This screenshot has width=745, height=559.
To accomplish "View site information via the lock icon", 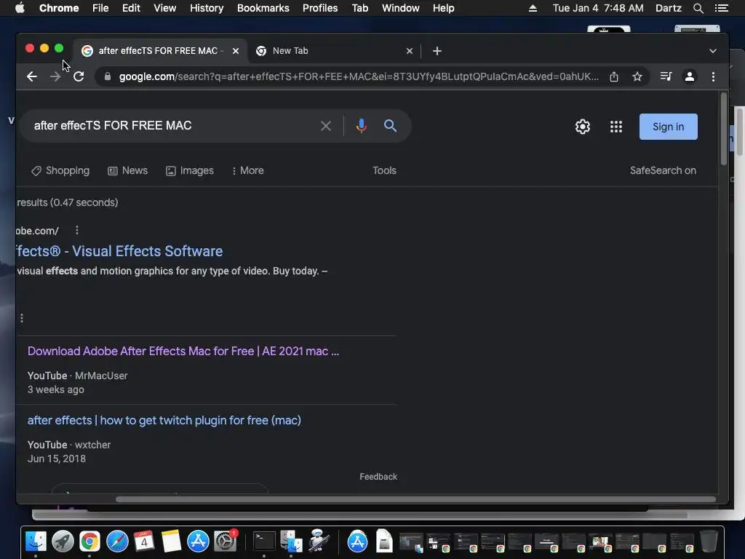I will pos(108,76).
